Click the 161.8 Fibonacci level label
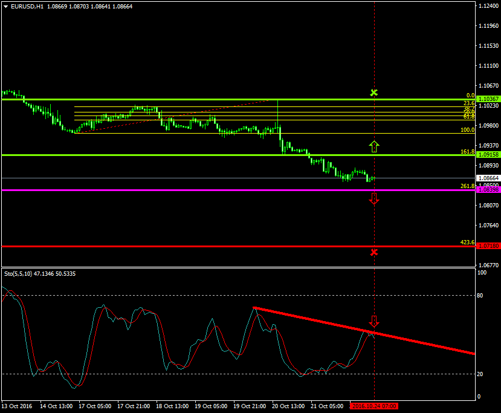Screen dimensions: 501x413 (x=467, y=151)
